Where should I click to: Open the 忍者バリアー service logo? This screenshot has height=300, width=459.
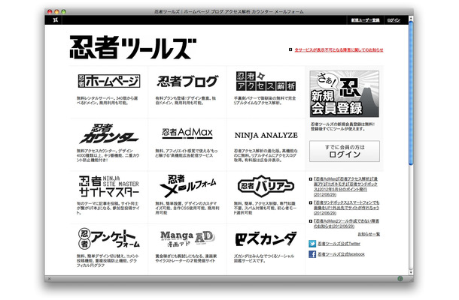click(266, 186)
